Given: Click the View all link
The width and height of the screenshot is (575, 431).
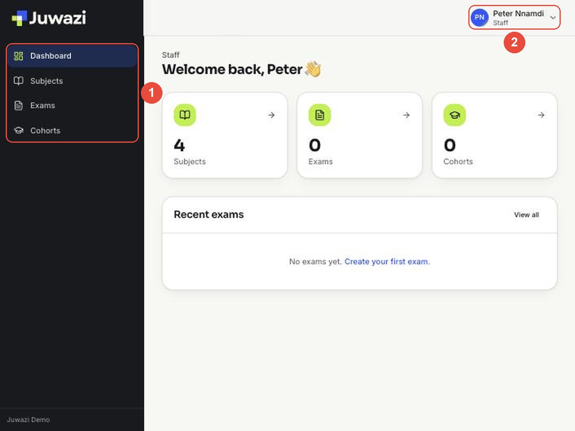Looking at the screenshot, I should 527,215.
